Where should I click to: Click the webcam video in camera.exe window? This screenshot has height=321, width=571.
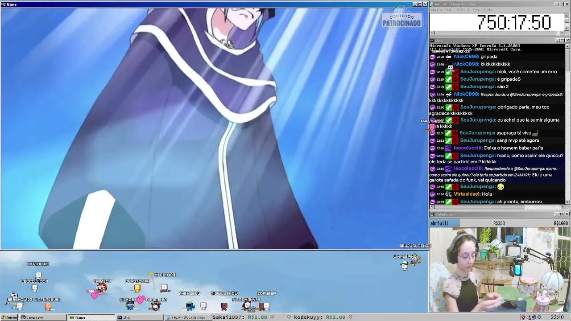pos(500,270)
